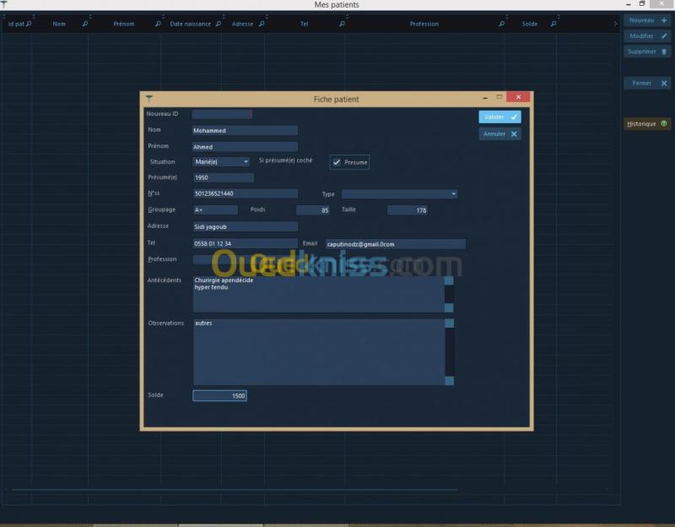
Task: Click the search icon in the Adresse column header
Action: pos(262,24)
